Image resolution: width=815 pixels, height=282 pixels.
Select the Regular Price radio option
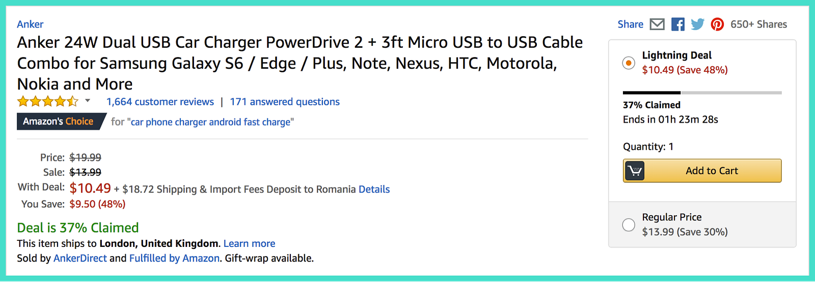629,224
